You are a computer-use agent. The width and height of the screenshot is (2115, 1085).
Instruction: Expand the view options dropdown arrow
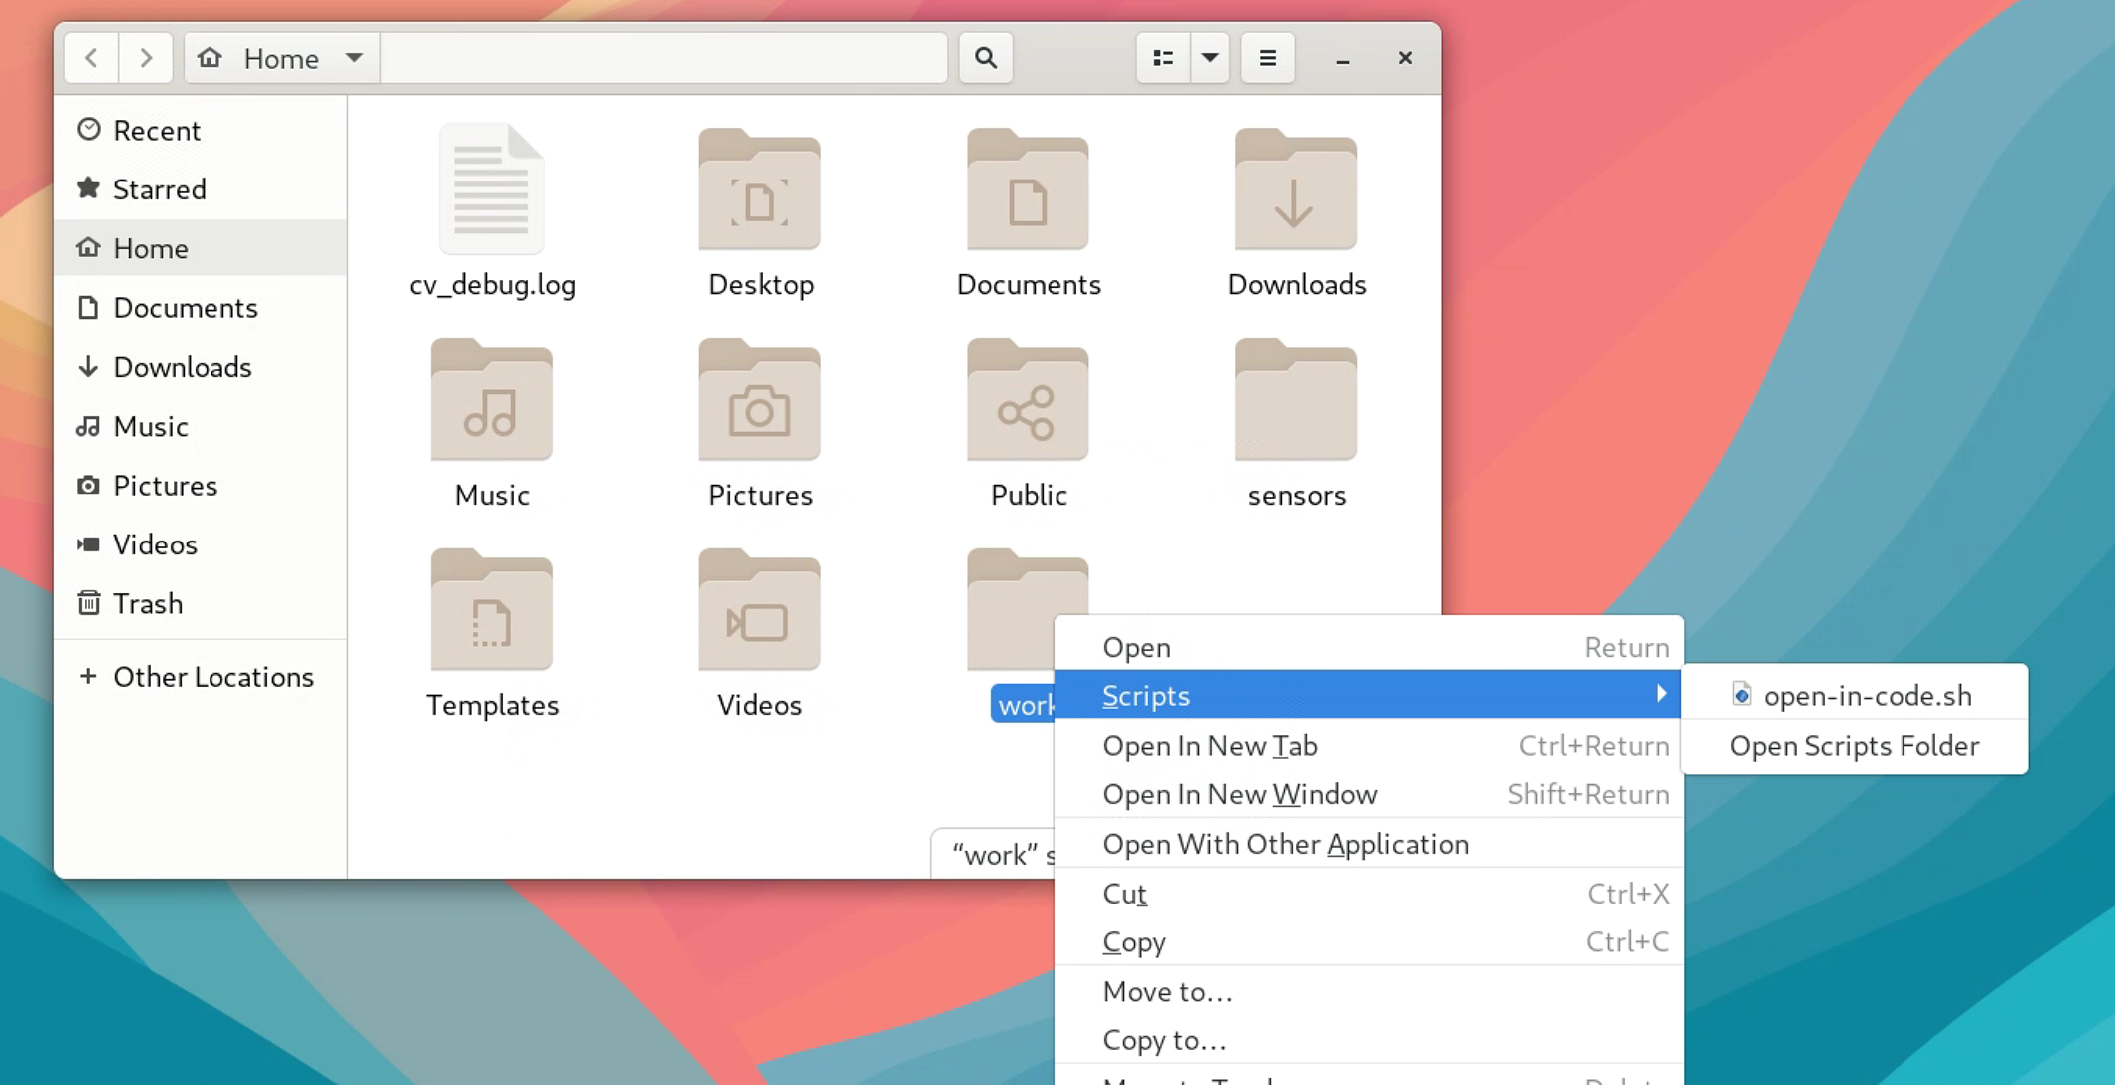[x=1209, y=58]
